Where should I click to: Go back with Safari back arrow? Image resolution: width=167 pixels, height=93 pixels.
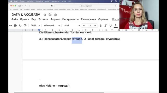(x=26, y=6)
